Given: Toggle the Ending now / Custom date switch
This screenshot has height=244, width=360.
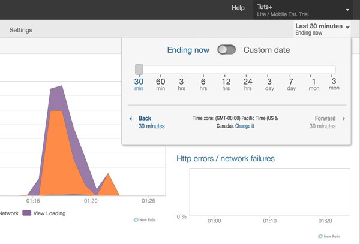Looking at the screenshot, I should click(226, 50).
